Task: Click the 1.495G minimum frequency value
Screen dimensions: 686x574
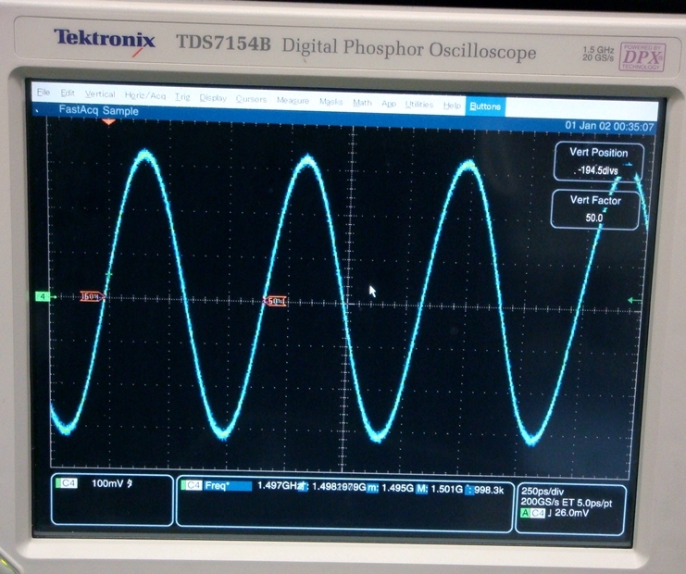Action: [x=397, y=488]
